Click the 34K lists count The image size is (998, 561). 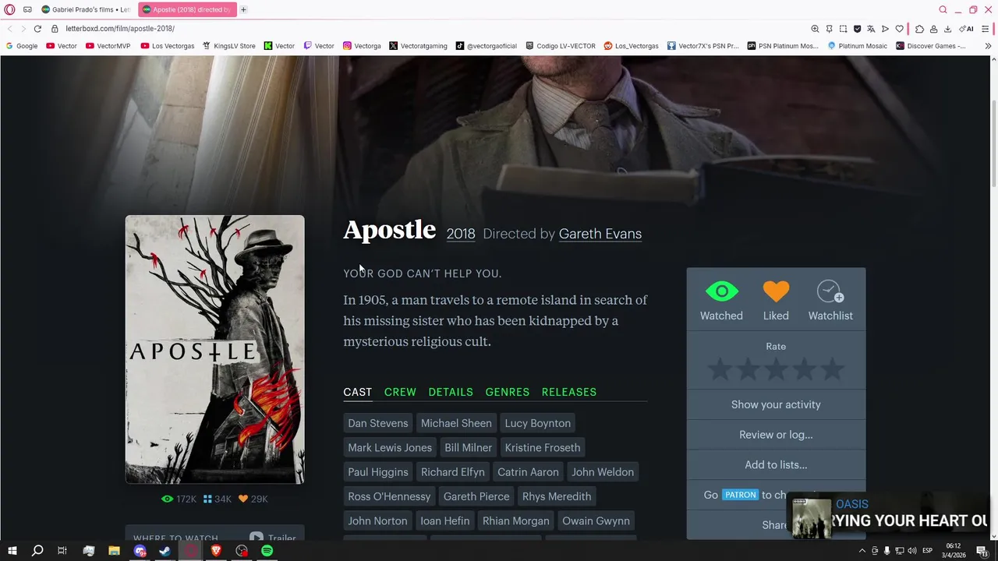pyautogui.click(x=217, y=499)
